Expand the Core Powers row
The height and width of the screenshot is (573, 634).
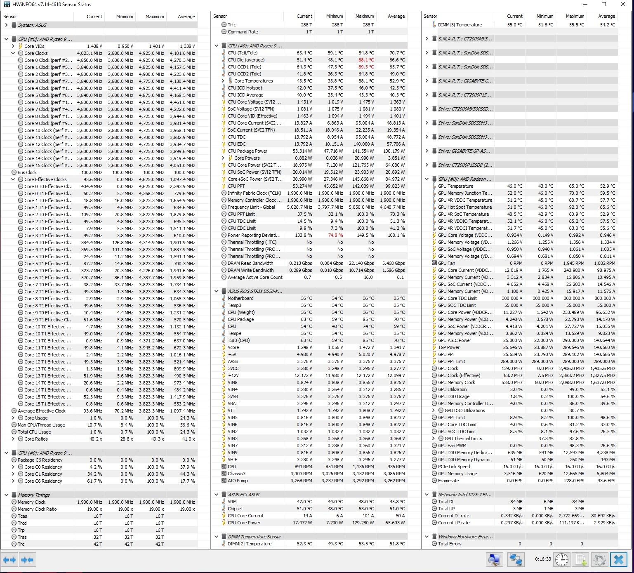[223, 158]
